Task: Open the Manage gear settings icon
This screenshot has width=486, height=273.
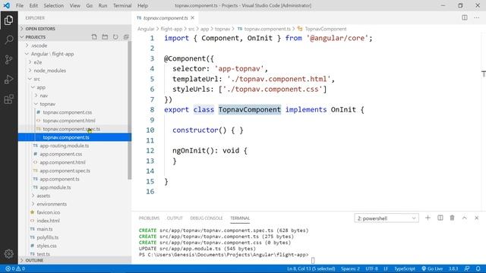Action: tap(8, 254)
